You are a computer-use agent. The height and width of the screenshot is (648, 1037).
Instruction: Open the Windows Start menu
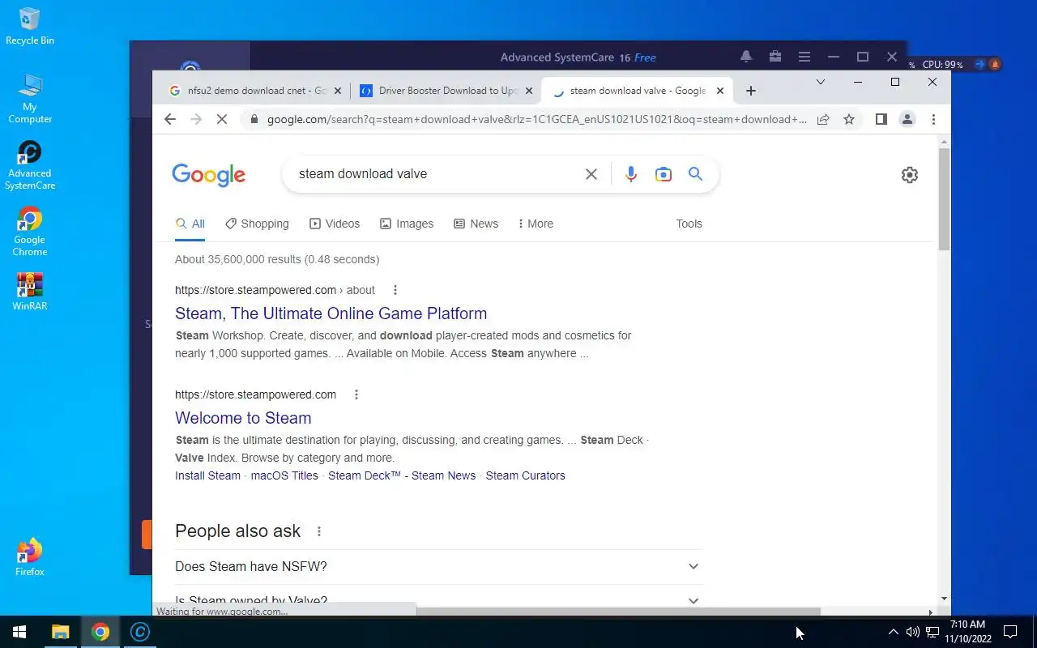tap(19, 632)
